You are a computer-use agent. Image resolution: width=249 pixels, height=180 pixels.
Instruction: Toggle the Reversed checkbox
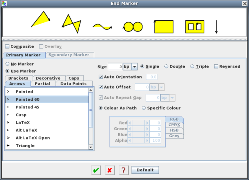tap(216, 66)
